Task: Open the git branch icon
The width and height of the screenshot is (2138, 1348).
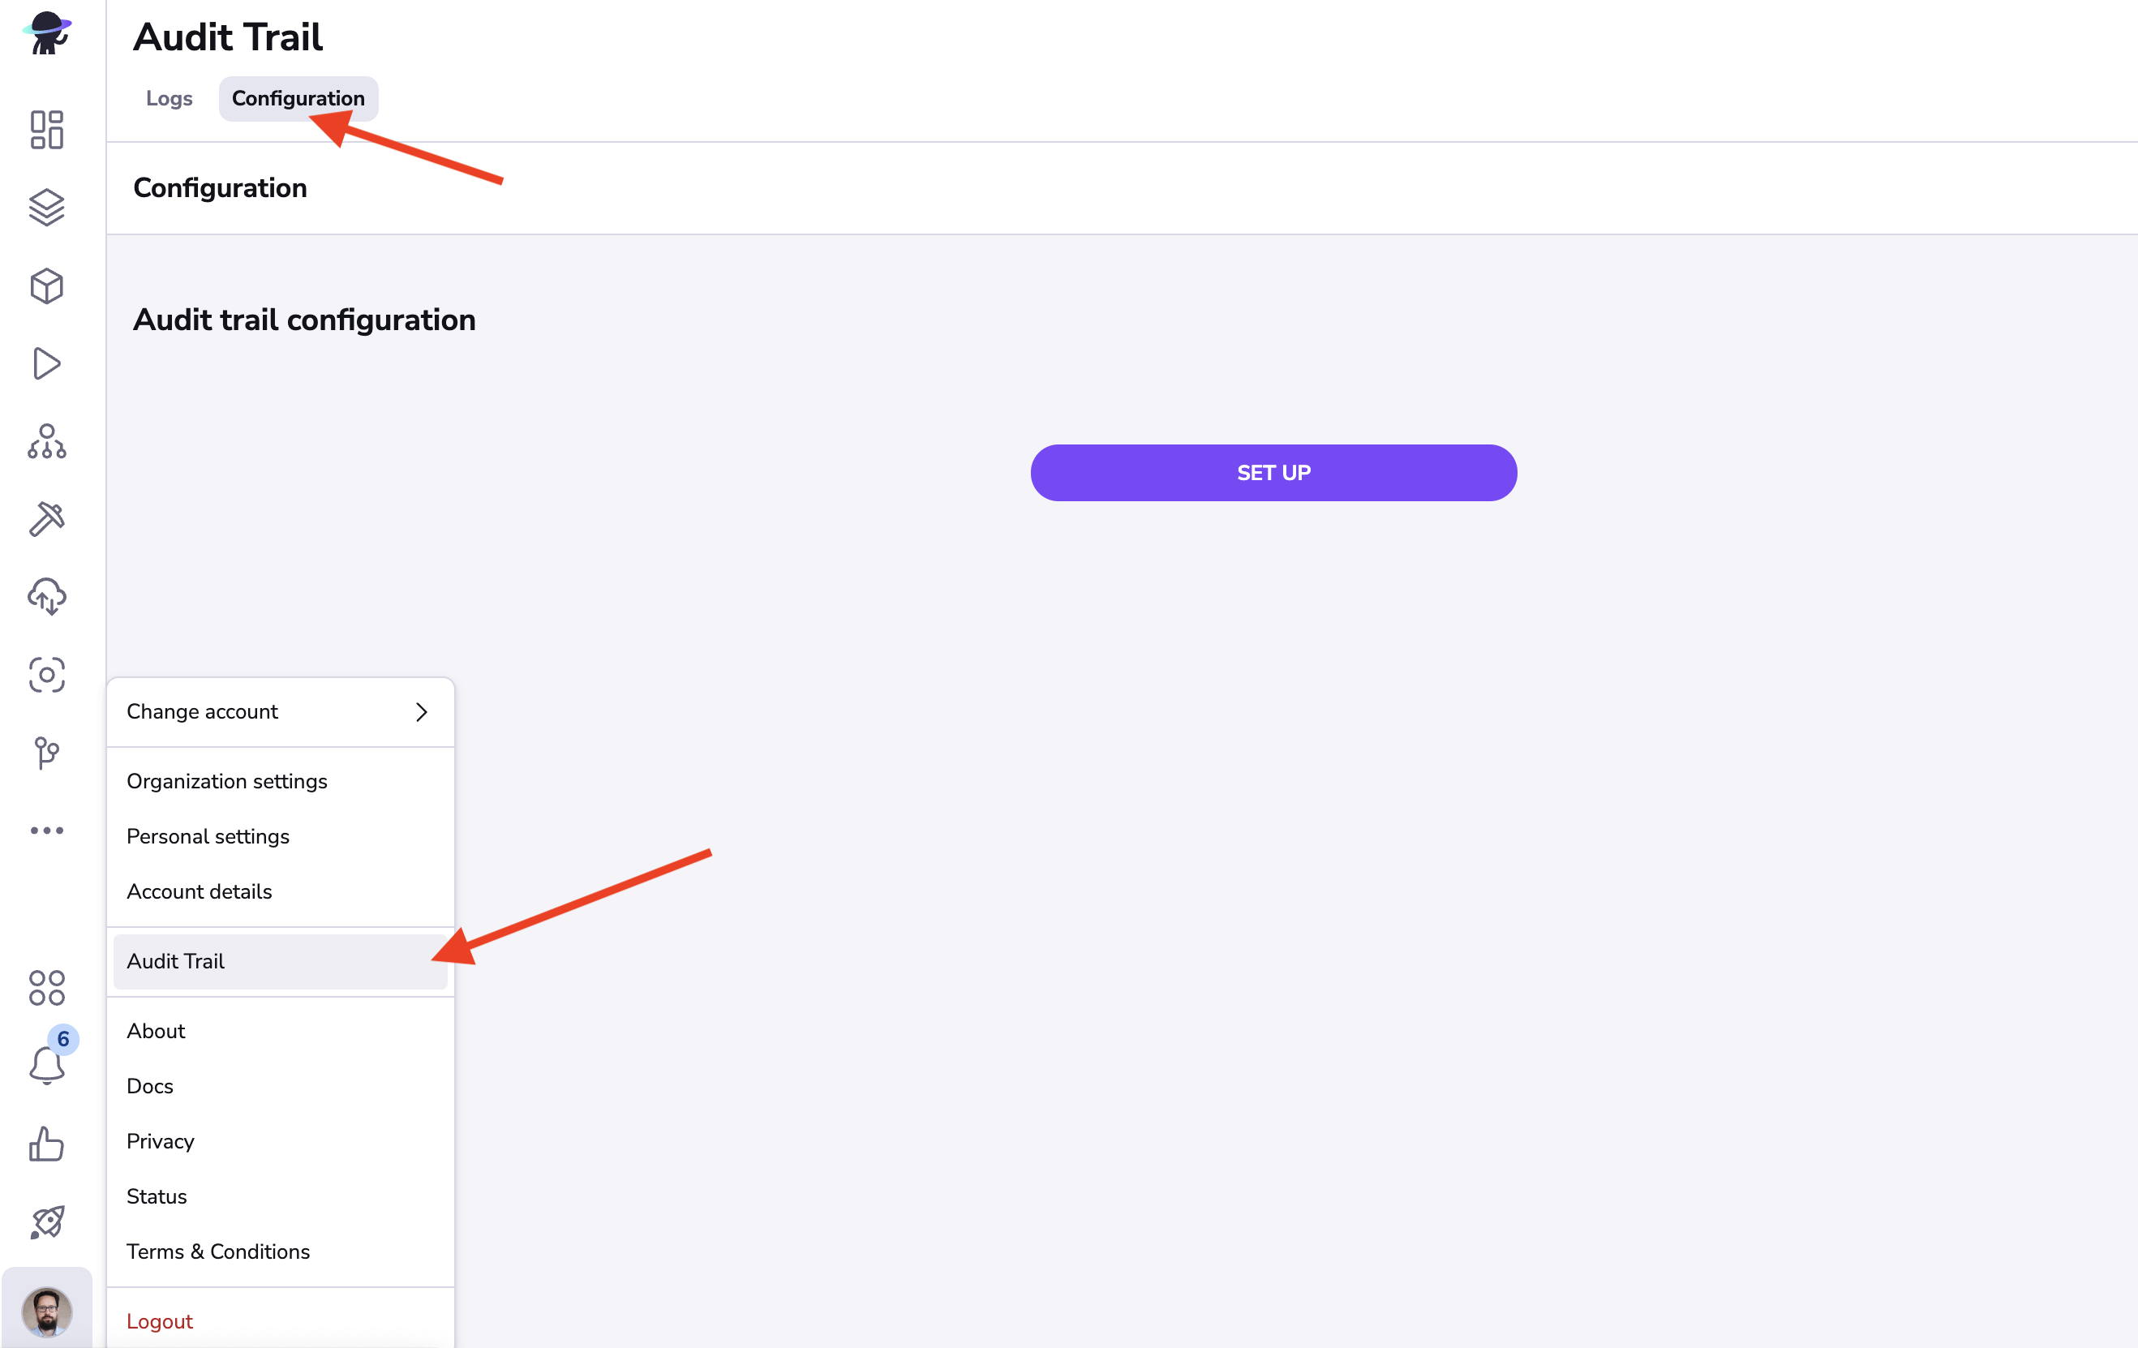Action: point(46,753)
